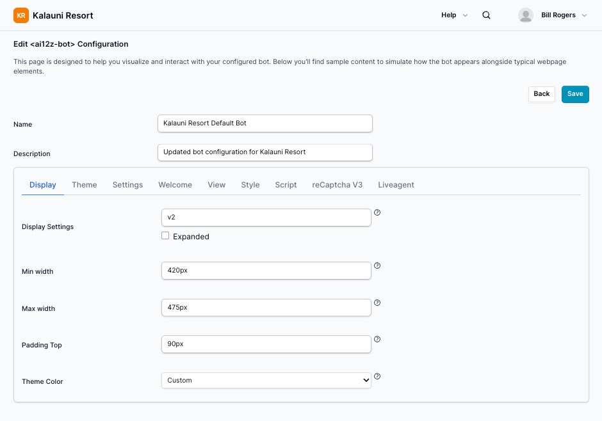The width and height of the screenshot is (602, 421).
Task: Switch to the Theme tab
Action: point(84,184)
